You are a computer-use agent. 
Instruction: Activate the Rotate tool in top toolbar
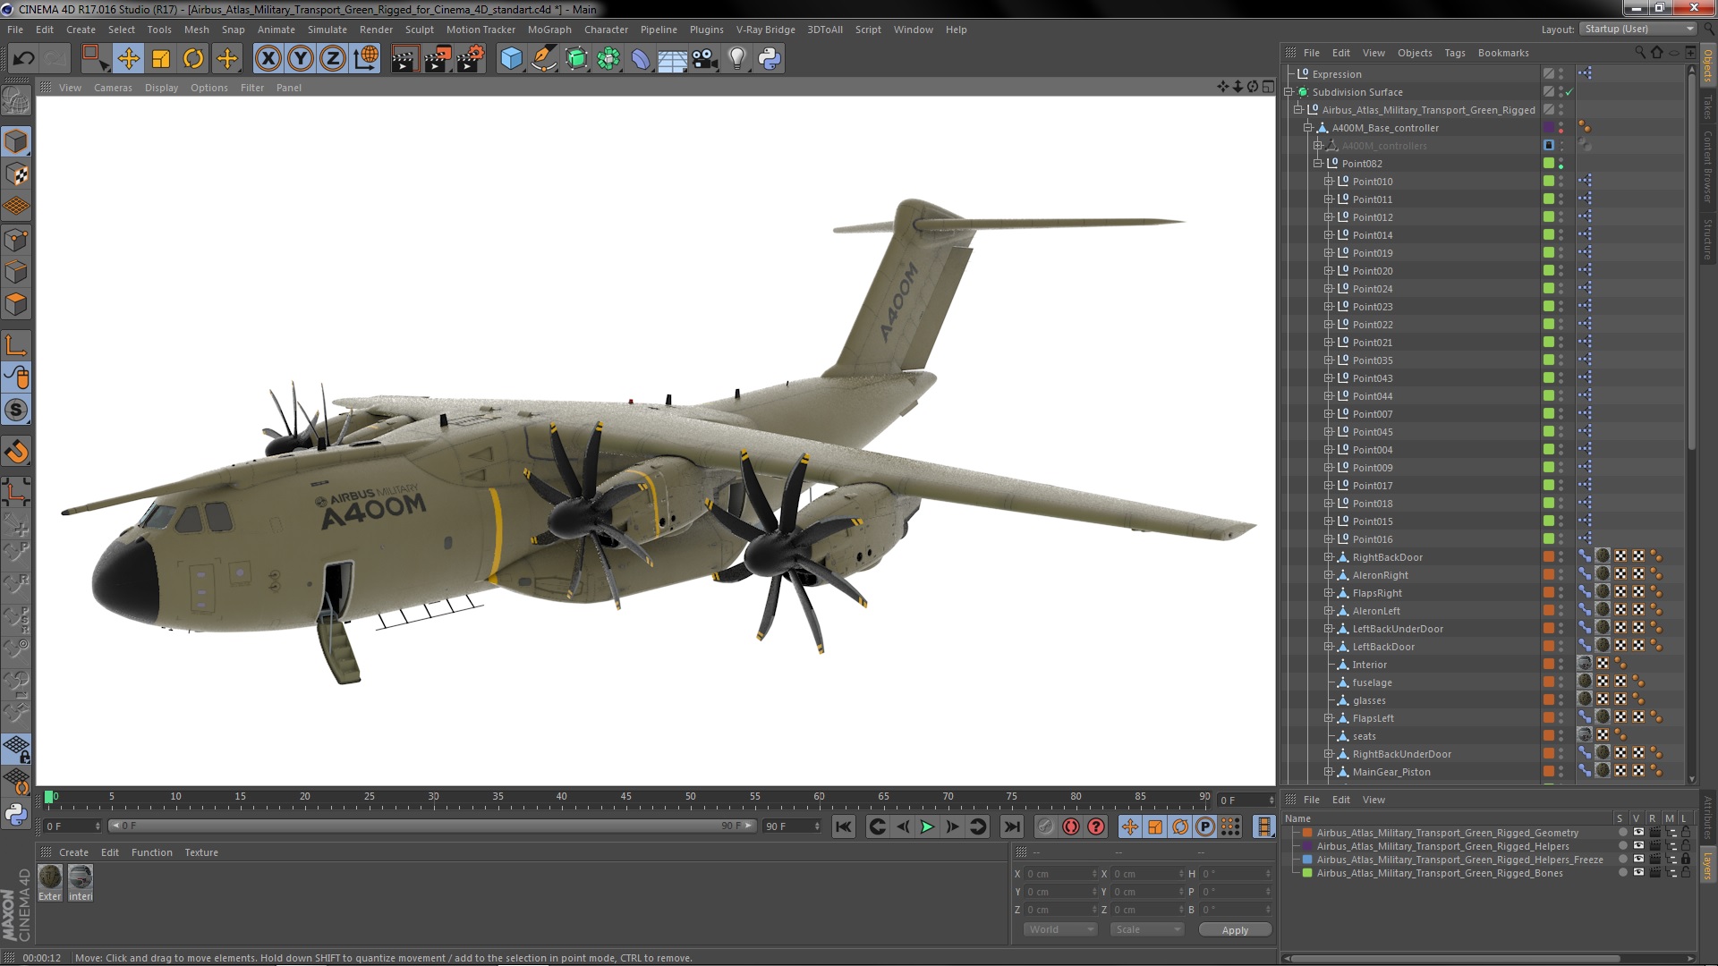193,59
